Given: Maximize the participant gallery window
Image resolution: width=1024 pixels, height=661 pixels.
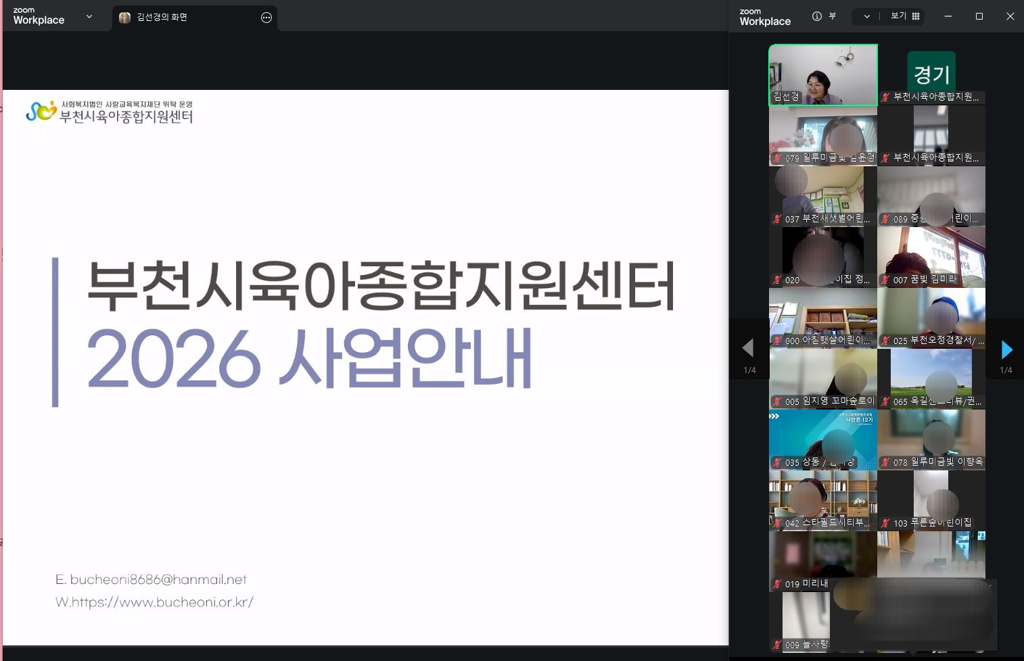Looking at the screenshot, I should [x=979, y=16].
